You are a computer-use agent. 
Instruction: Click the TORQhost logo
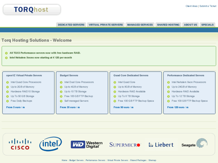pos(32,10)
